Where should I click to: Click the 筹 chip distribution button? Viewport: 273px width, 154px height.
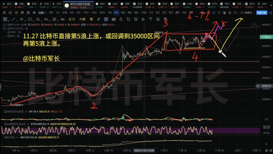tap(91, 19)
